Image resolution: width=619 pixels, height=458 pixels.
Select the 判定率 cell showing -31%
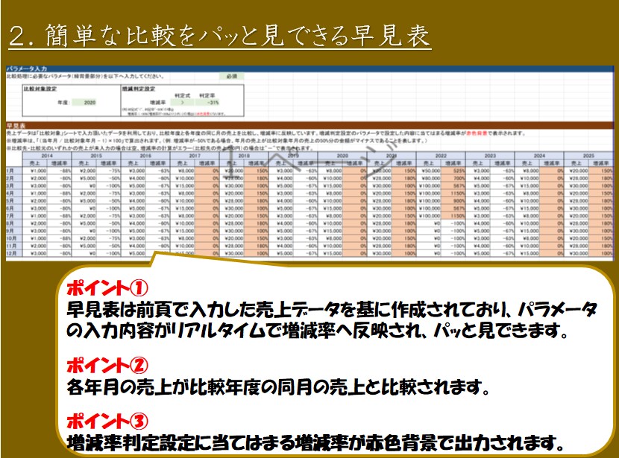pyautogui.click(x=207, y=103)
